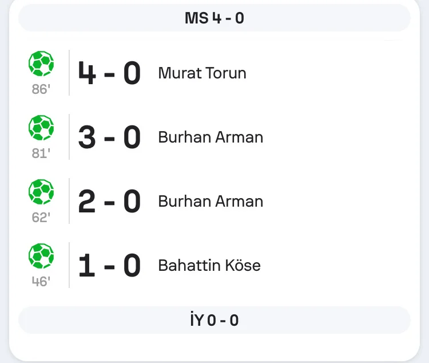Click the goal ball icon at 81'
This screenshot has height=363, width=429.
[41, 128]
